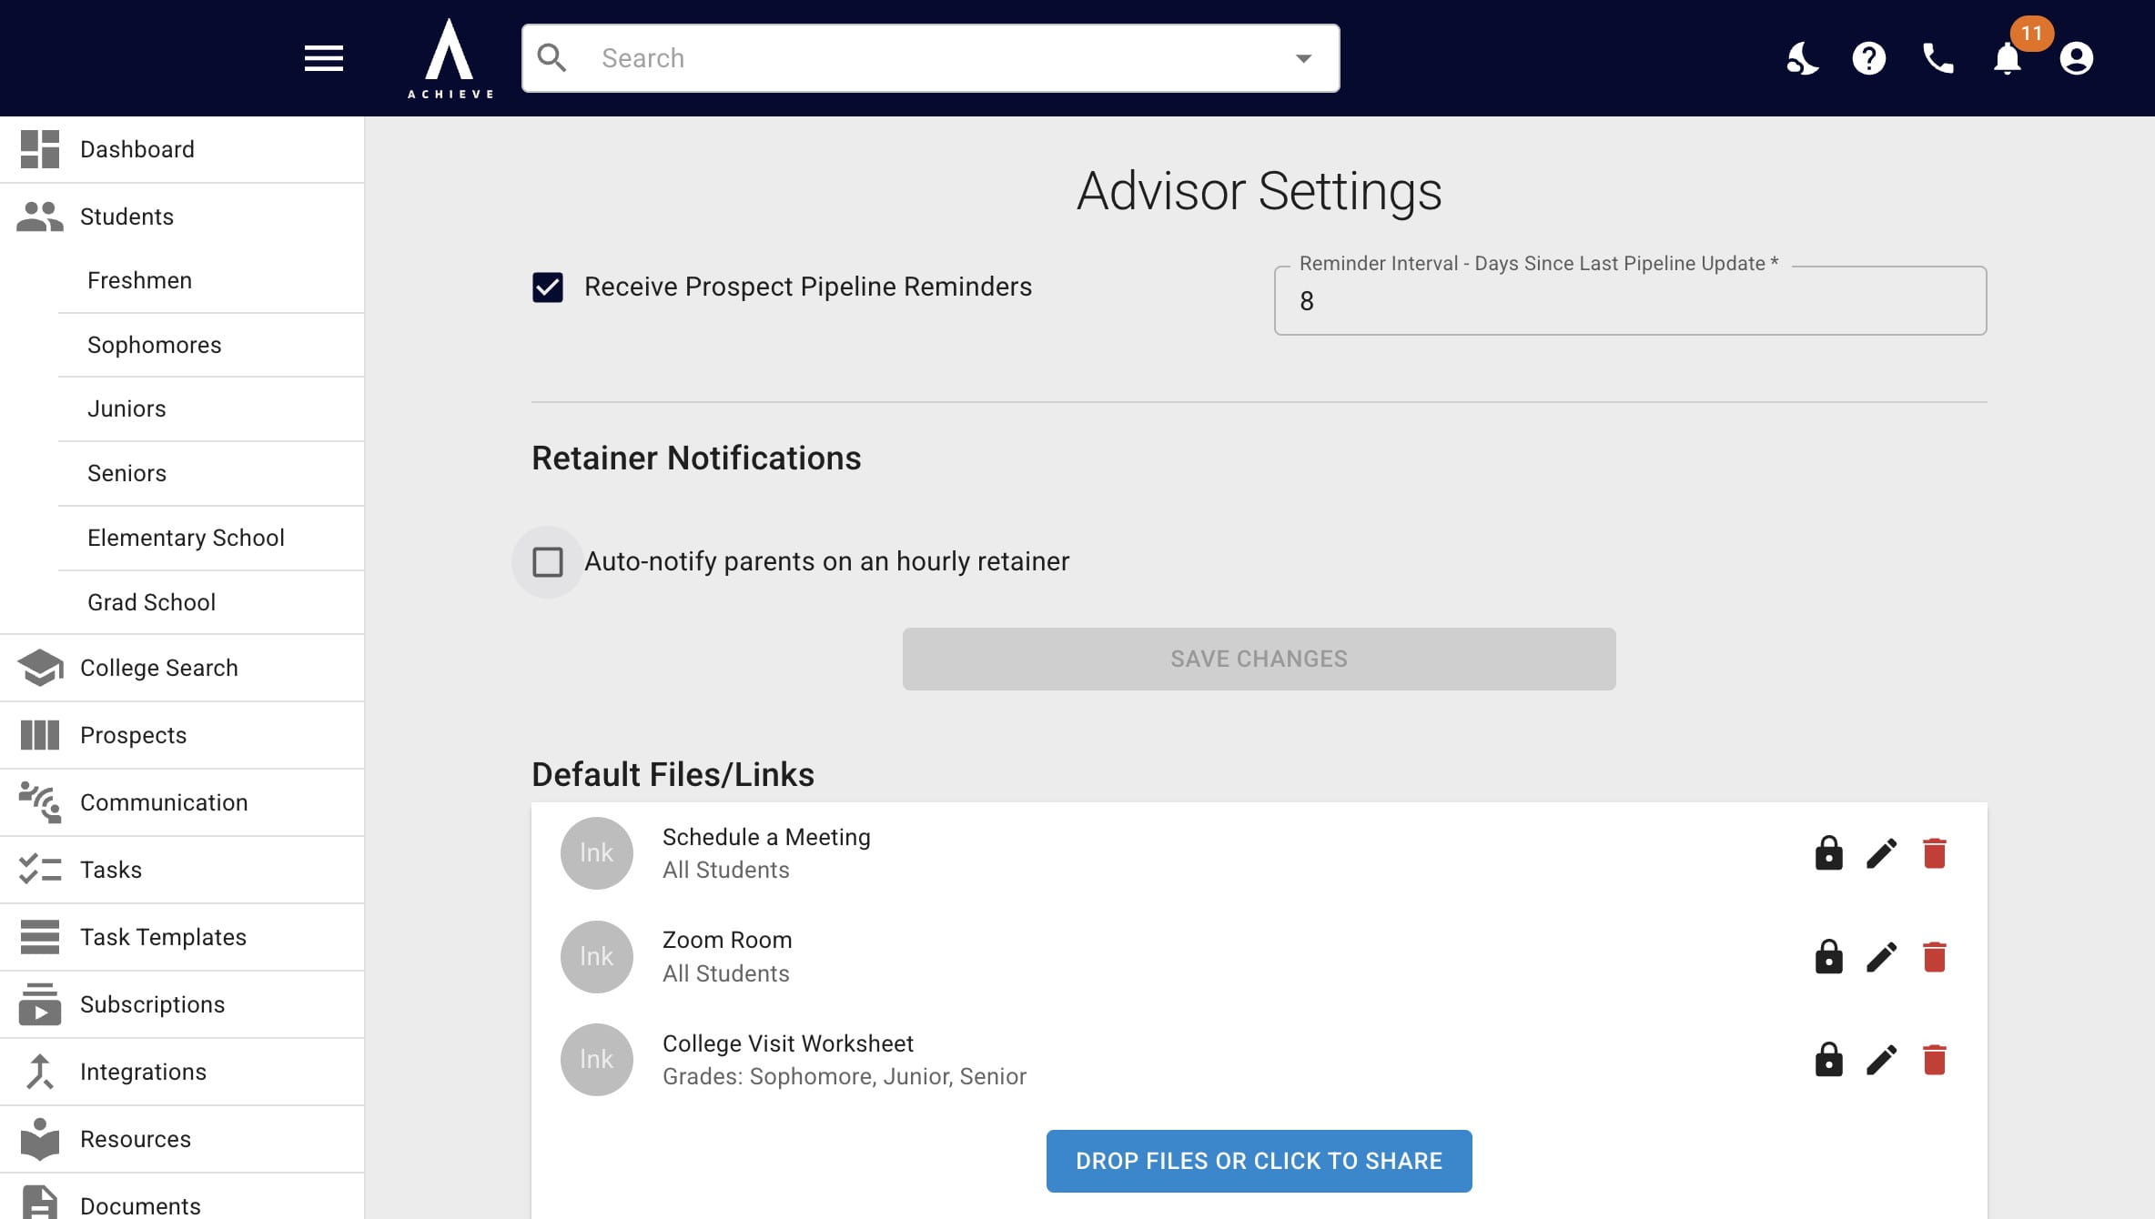Image resolution: width=2155 pixels, height=1219 pixels.
Task: Open the help question mark icon
Action: (x=1869, y=58)
